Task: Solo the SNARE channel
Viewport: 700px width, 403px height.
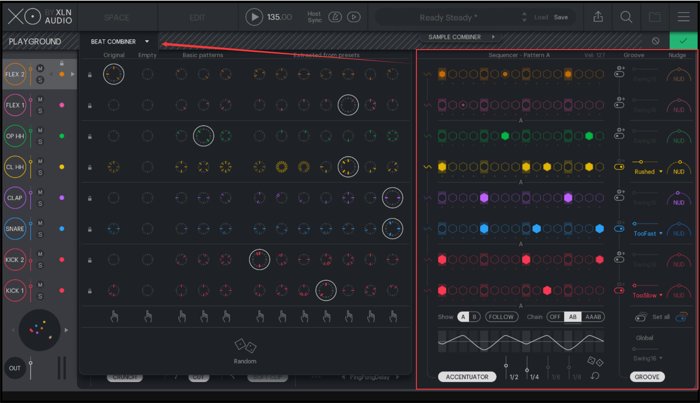Action: click(x=40, y=234)
